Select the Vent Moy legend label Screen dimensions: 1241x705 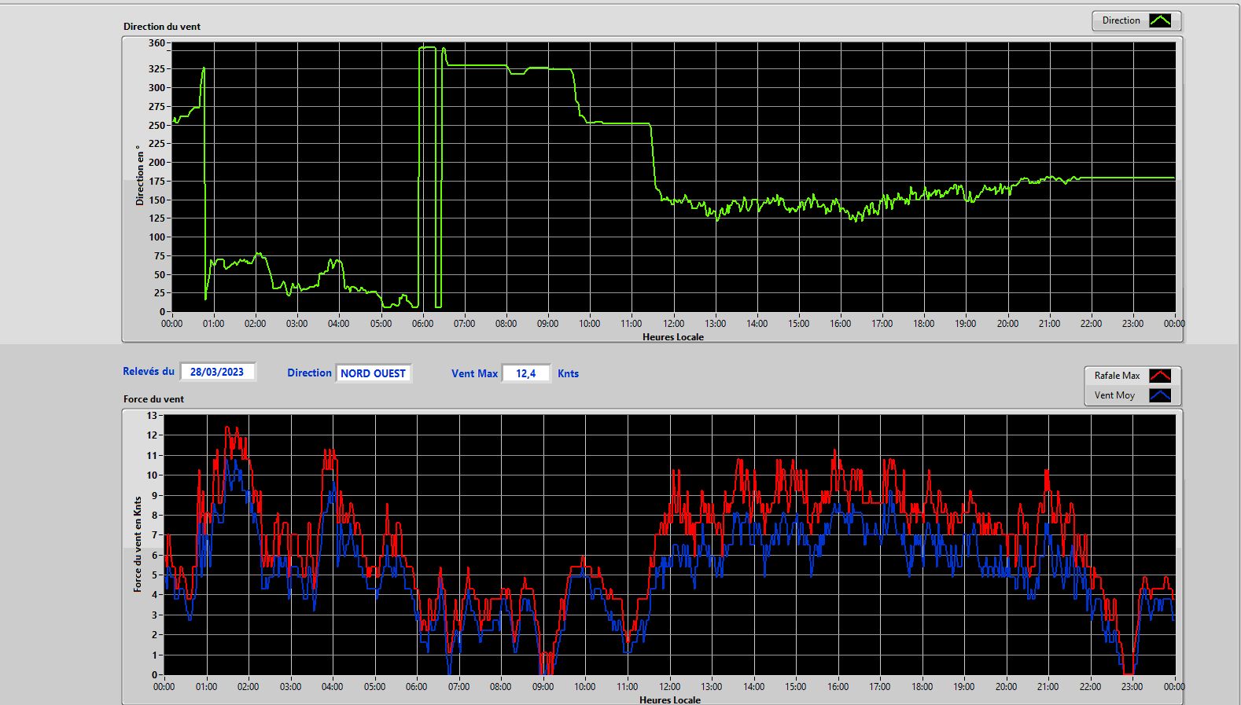pos(1114,395)
